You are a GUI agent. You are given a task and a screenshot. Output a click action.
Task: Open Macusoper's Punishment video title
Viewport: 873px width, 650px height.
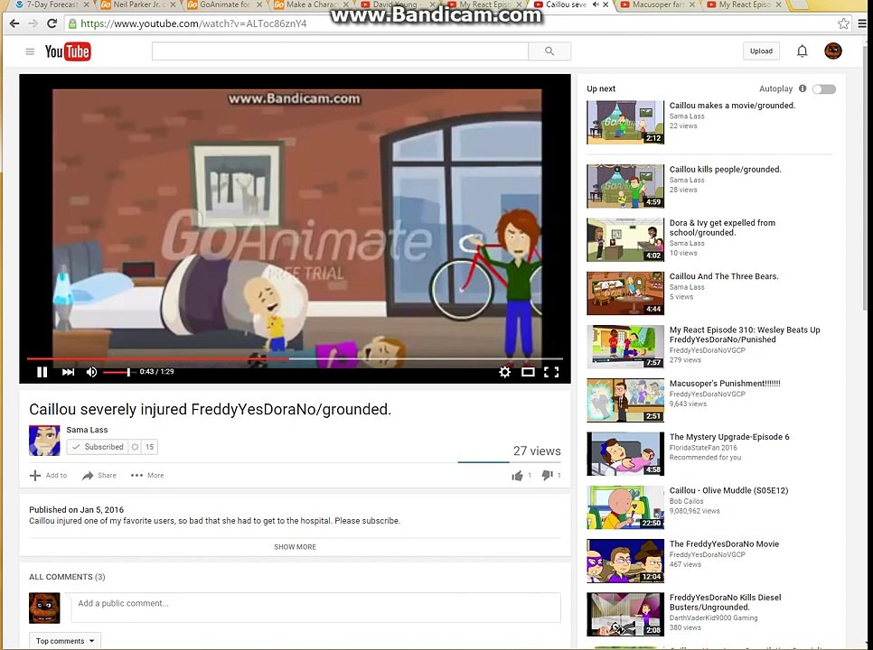tap(725, 383)
